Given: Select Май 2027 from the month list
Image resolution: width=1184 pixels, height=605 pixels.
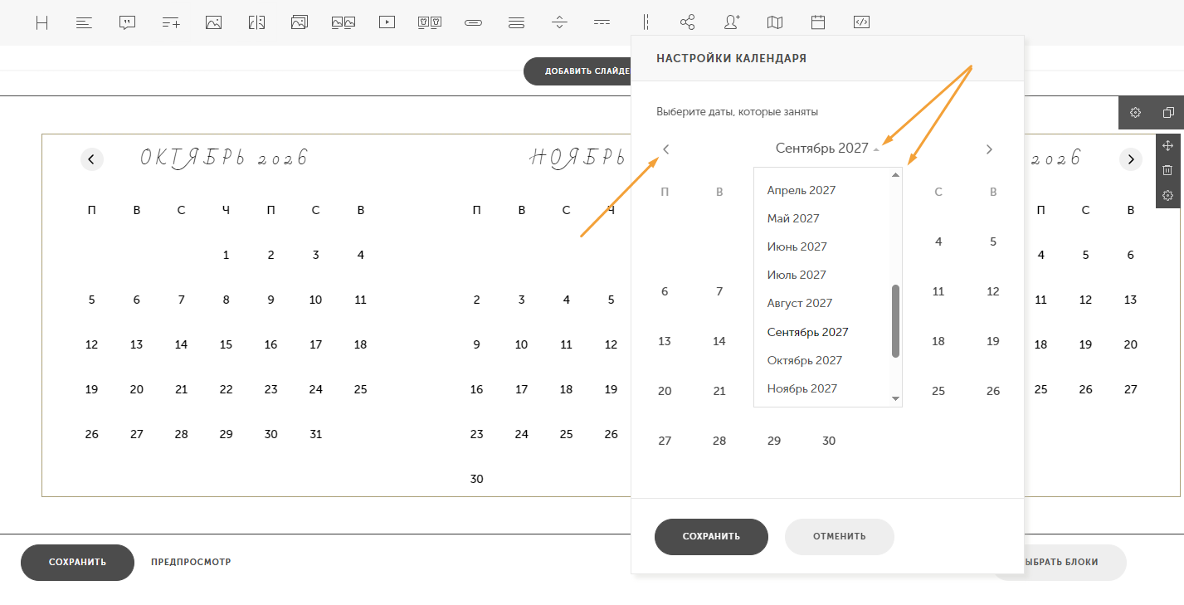Looking at the screenshot, I should [793, 218].
